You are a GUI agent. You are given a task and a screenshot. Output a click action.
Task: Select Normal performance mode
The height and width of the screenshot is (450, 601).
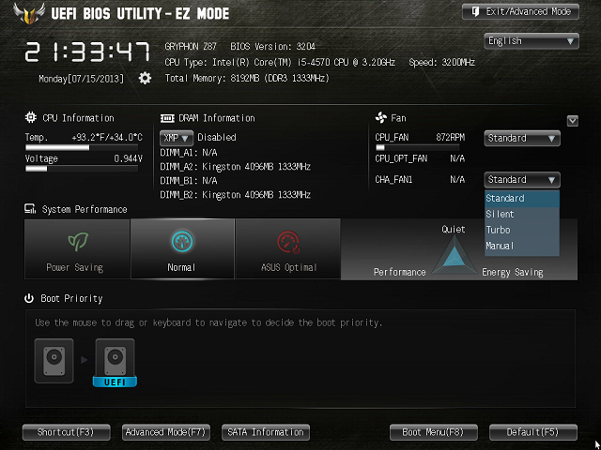pyautogui.click(x=182, y=248)
